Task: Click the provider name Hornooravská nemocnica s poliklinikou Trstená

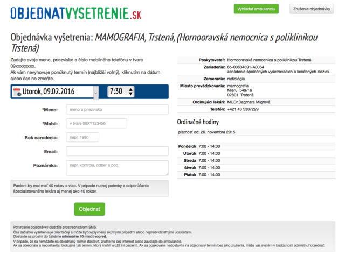Action: [269, 60]
